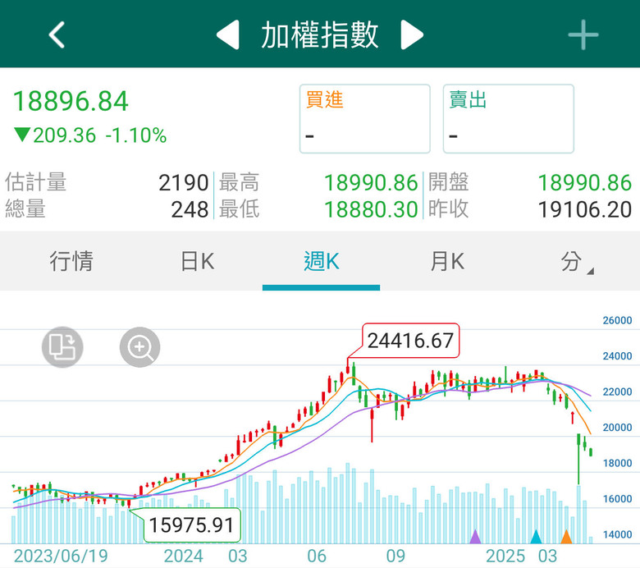The height and width of the screenshot is (568, 640).
Task: Expand the 分 minute chart dropdown
Action: pos(576,261)
